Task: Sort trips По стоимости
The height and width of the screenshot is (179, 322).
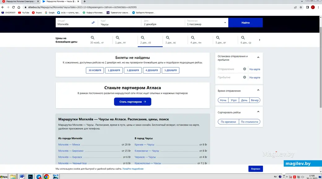Action: pyautogui.click(x=249, y=122)
